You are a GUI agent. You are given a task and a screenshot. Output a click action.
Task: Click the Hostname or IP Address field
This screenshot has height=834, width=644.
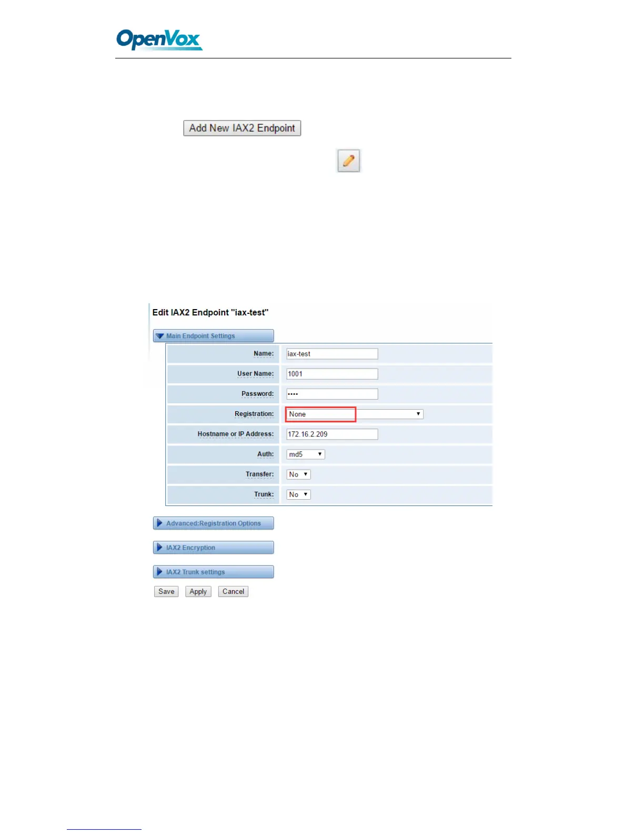click(x=331, y=434)
